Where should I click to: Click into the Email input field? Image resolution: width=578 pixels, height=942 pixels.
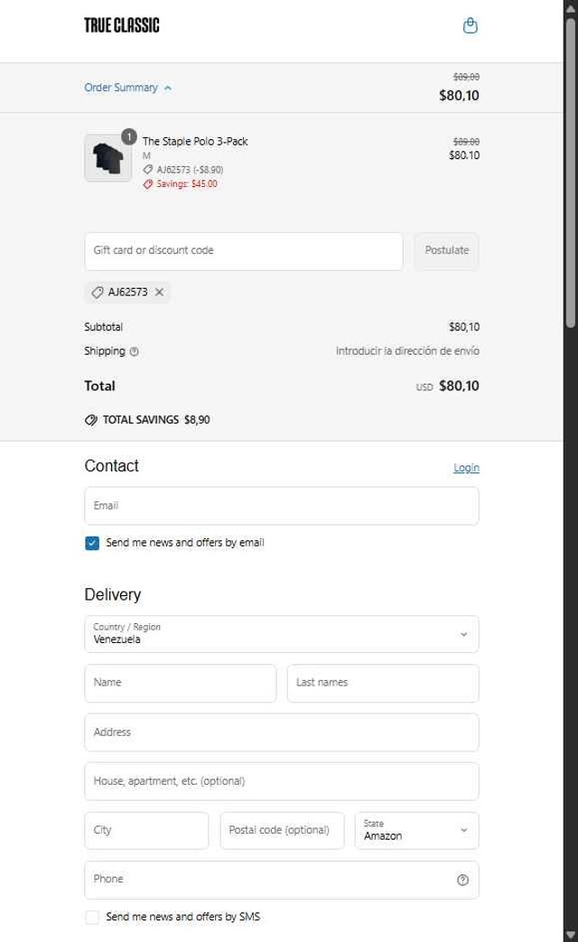[281, 506]
